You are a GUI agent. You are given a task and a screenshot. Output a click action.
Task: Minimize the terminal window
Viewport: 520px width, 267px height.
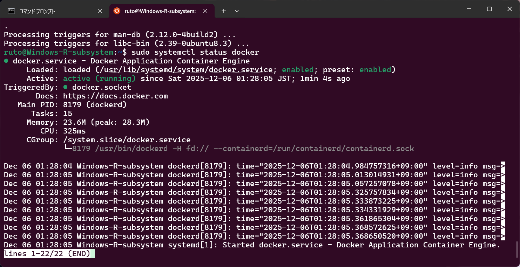pyautogui.click(x=470, y=9)
